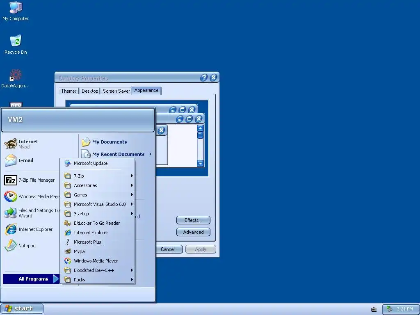
Task: Expand the Games submenu
Action: 98,195
